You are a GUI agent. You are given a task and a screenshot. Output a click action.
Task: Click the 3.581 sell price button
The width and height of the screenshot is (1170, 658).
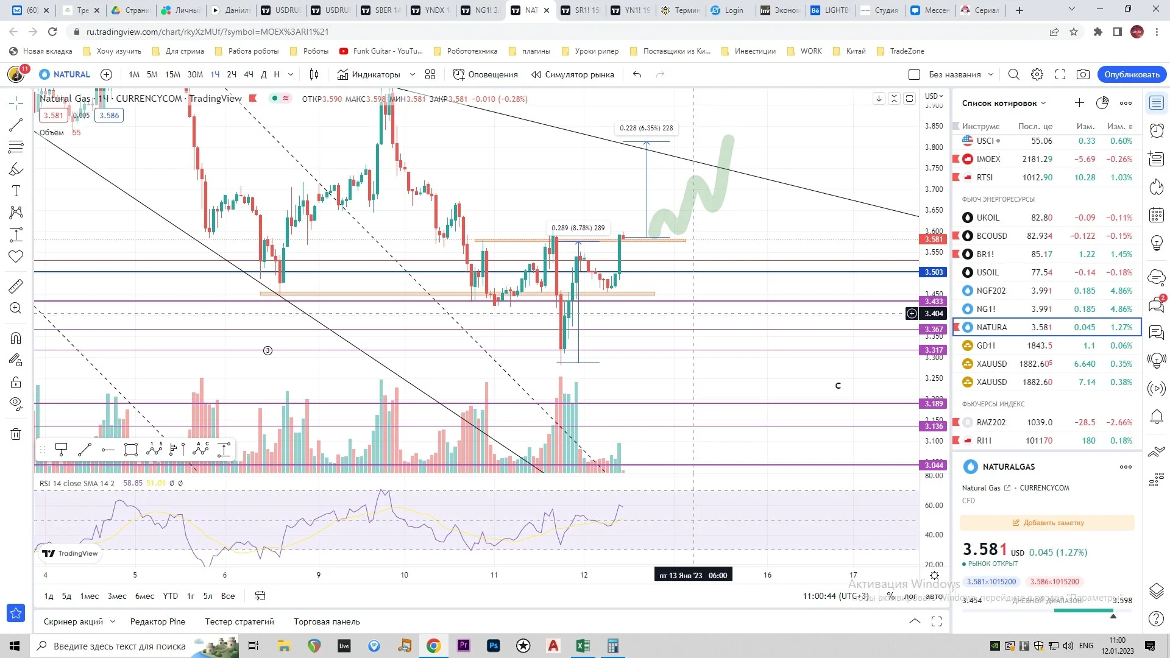(54, 115)
